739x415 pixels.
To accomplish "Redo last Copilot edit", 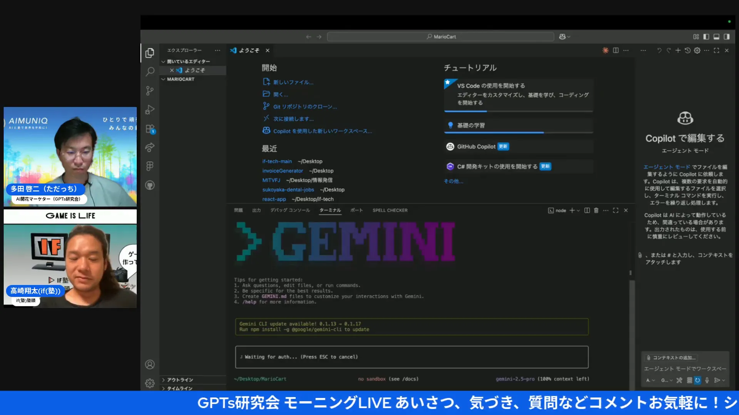I will 669,50.
